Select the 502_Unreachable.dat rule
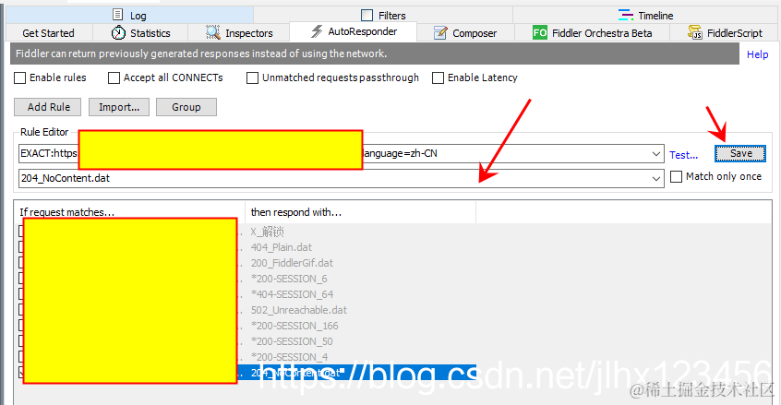 (x=299, y=310)
